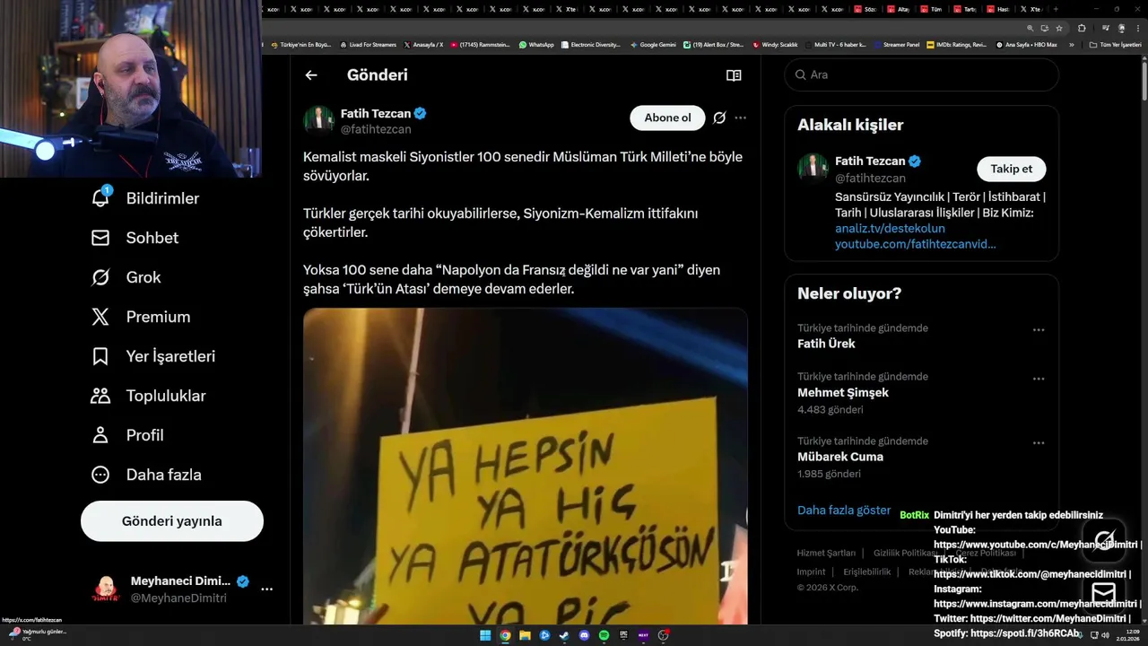Open options dots for Mehmet Şimşek trend
The height and width of the screenshot is (646, 1148).
tap(1039, 378)
